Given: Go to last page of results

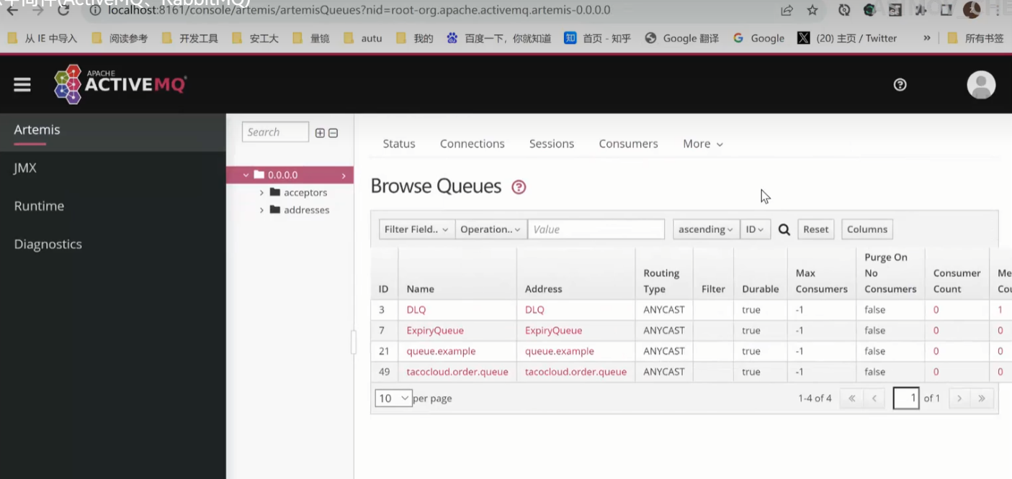Looking at the screenshot, I should pos(981,398).
